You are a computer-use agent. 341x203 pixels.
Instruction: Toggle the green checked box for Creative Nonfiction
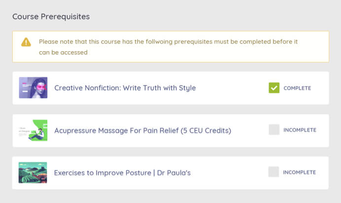point(274,88)
